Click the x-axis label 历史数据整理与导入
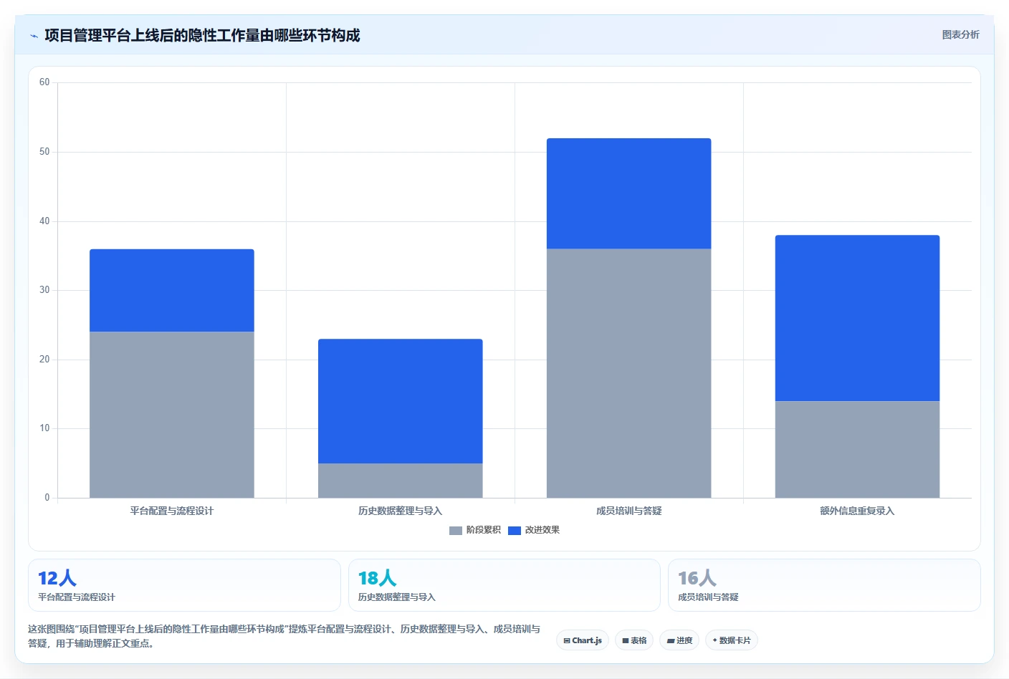Screen dimensions: 1009x679 tap(401, 511)
